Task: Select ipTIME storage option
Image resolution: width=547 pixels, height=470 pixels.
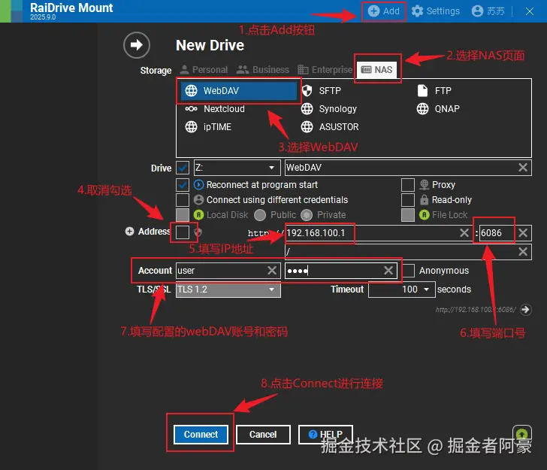Action: (208, 127)
